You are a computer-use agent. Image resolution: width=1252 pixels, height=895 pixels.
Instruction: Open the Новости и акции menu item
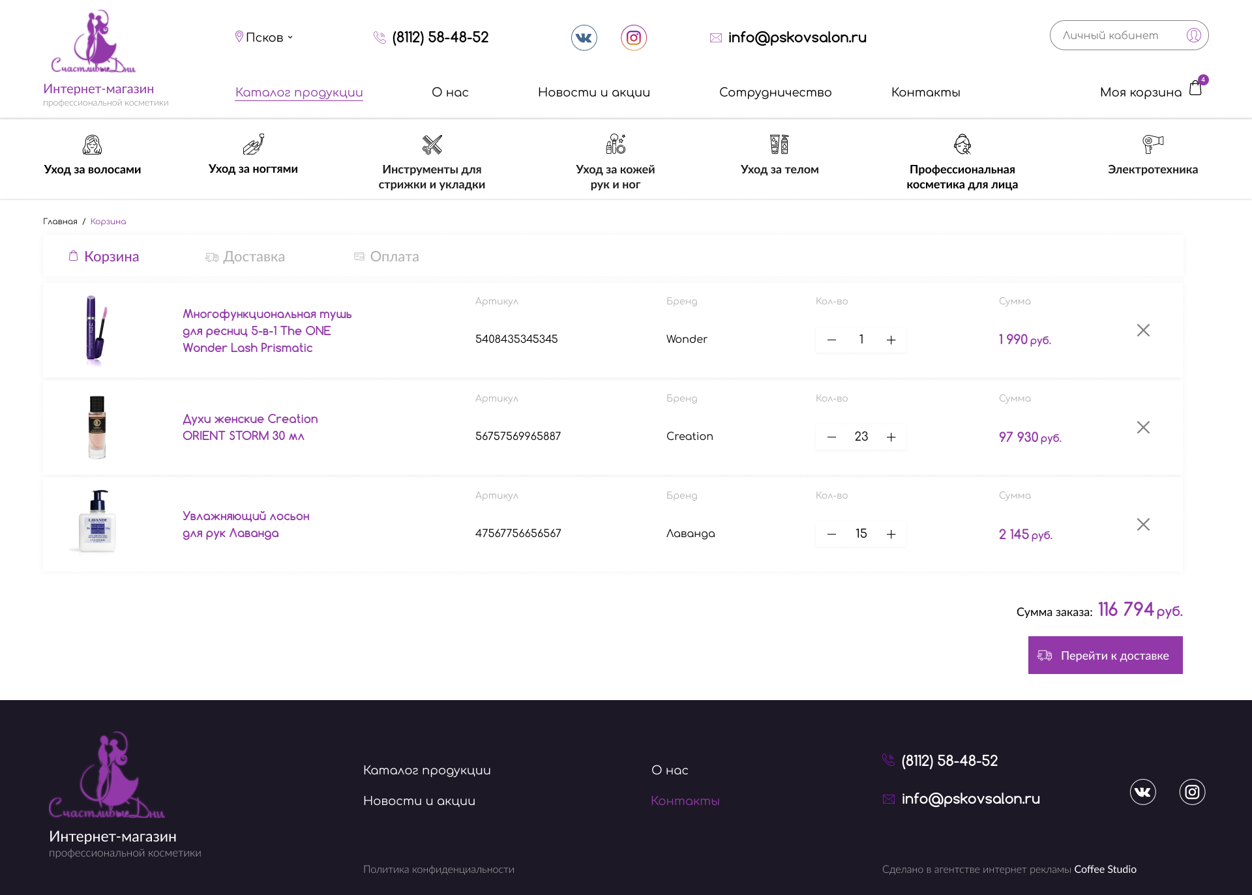(x=594, y=92)
